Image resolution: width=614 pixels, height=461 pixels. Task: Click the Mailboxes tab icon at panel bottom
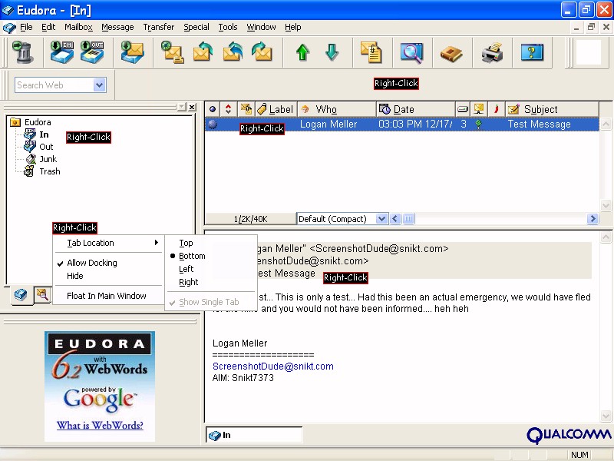pyautogui.click(x=21, y=294)
